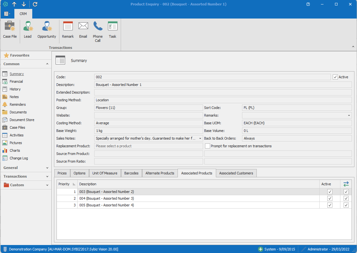Enable Prompt for replacement on transactions
Image resolution: width=357 pixels, height=253 pixels.
click(208, 146)
